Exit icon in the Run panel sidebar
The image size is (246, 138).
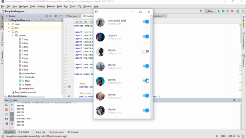pos(7,124)
